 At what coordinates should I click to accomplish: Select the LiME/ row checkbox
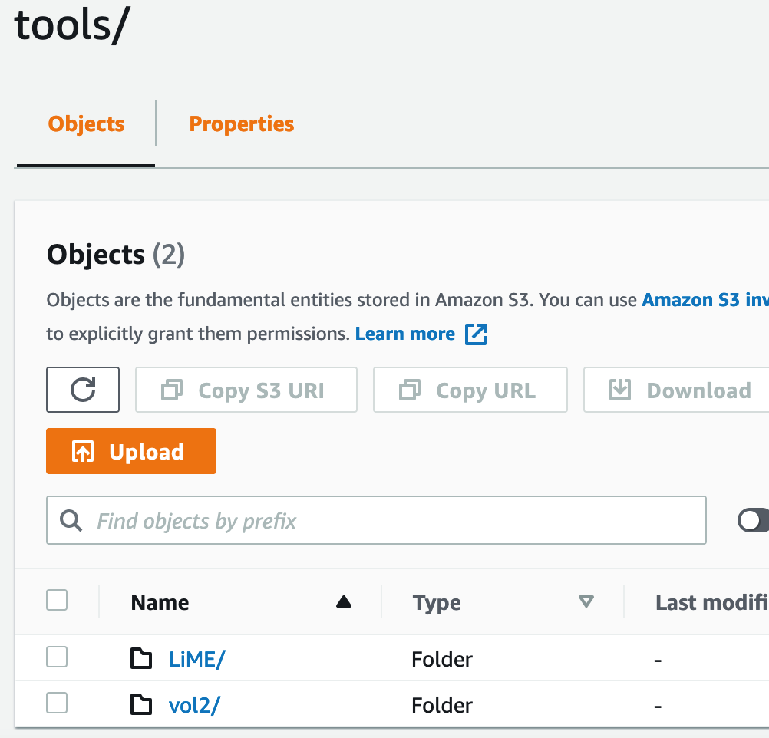coord(57,657)
